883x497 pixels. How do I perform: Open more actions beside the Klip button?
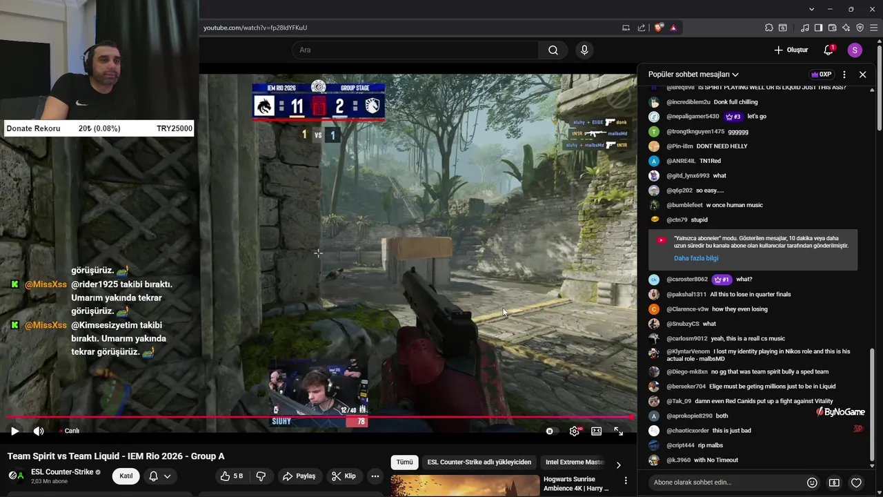[375, 476]
